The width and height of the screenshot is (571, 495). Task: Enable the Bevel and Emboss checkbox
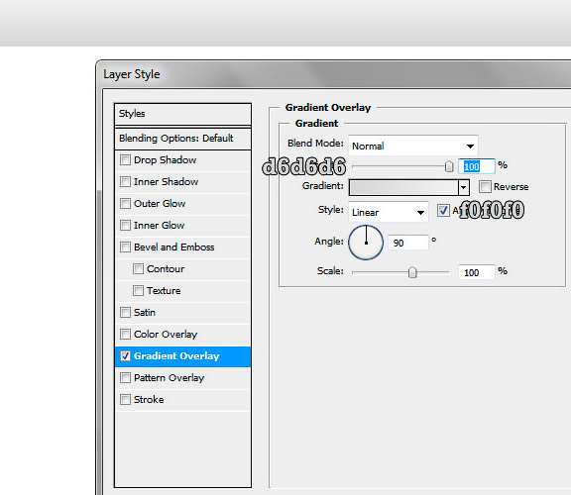pyautogui.click(x=125, y=247)
